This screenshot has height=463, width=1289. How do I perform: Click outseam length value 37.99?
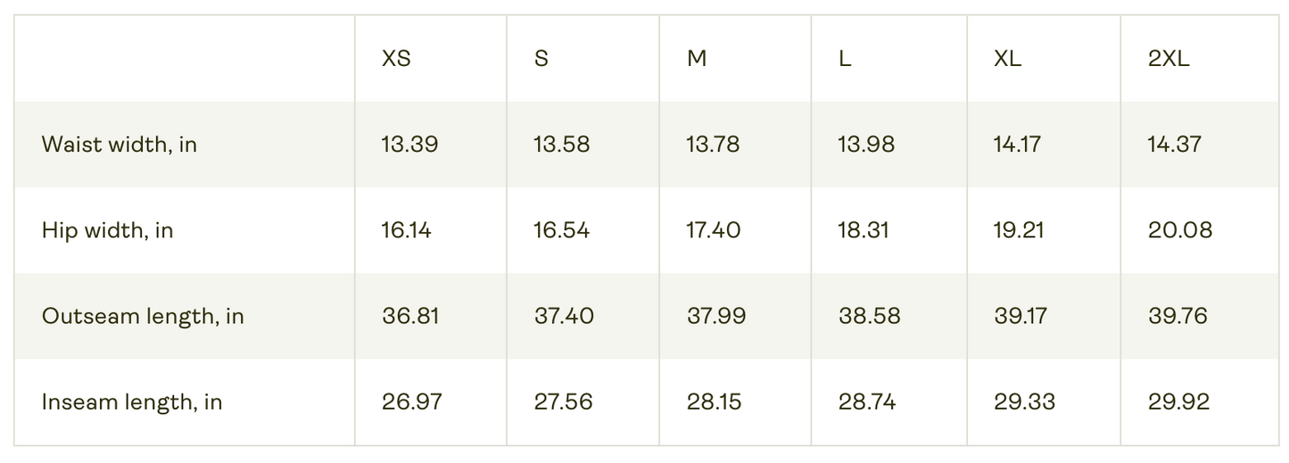(x=716, y=316)
